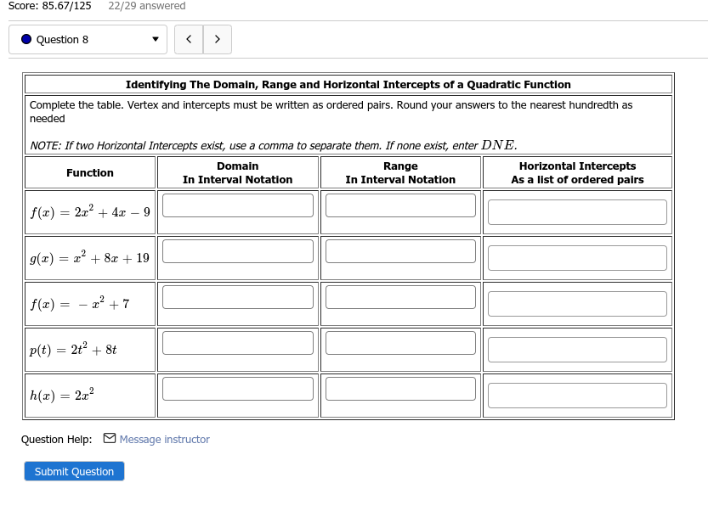Click the function label g(x) = x² + 8x + 19
Viewport: 708px width, 511px height.
(89, 258)
